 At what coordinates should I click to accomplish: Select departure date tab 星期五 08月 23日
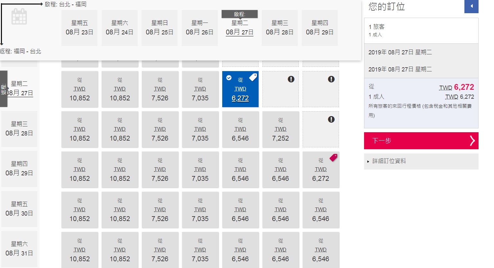(x=79, y=28)
